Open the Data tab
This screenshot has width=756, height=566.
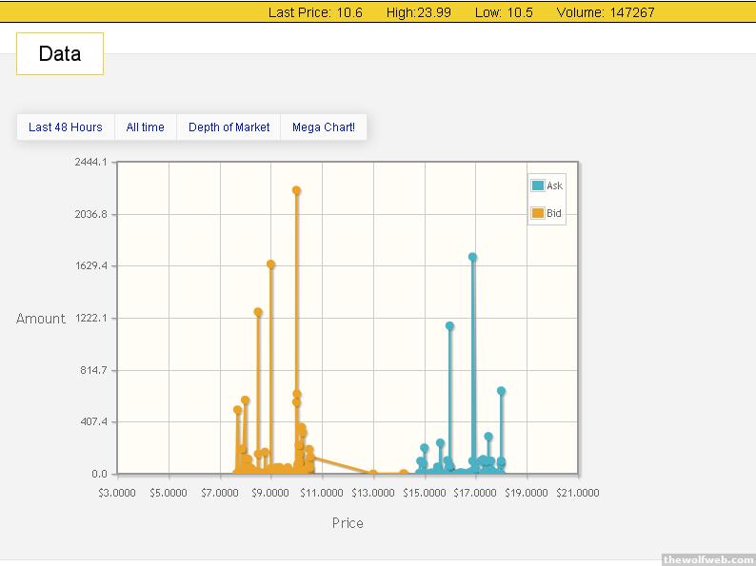pos(59,53)
